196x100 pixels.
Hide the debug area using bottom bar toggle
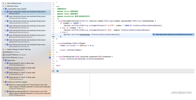pos(53,71)
